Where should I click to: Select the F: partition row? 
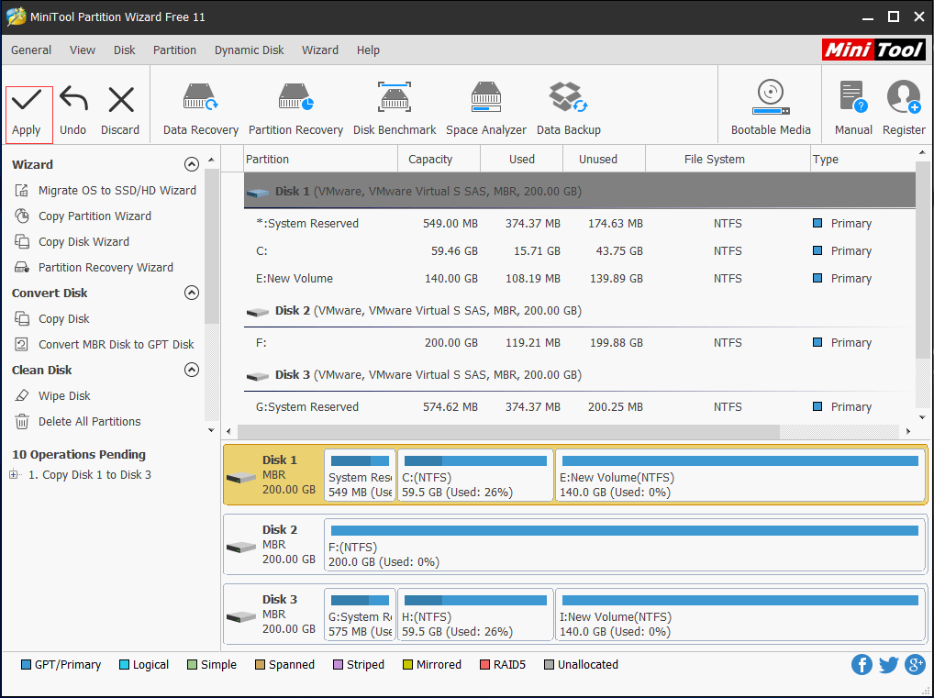(580, 342)
